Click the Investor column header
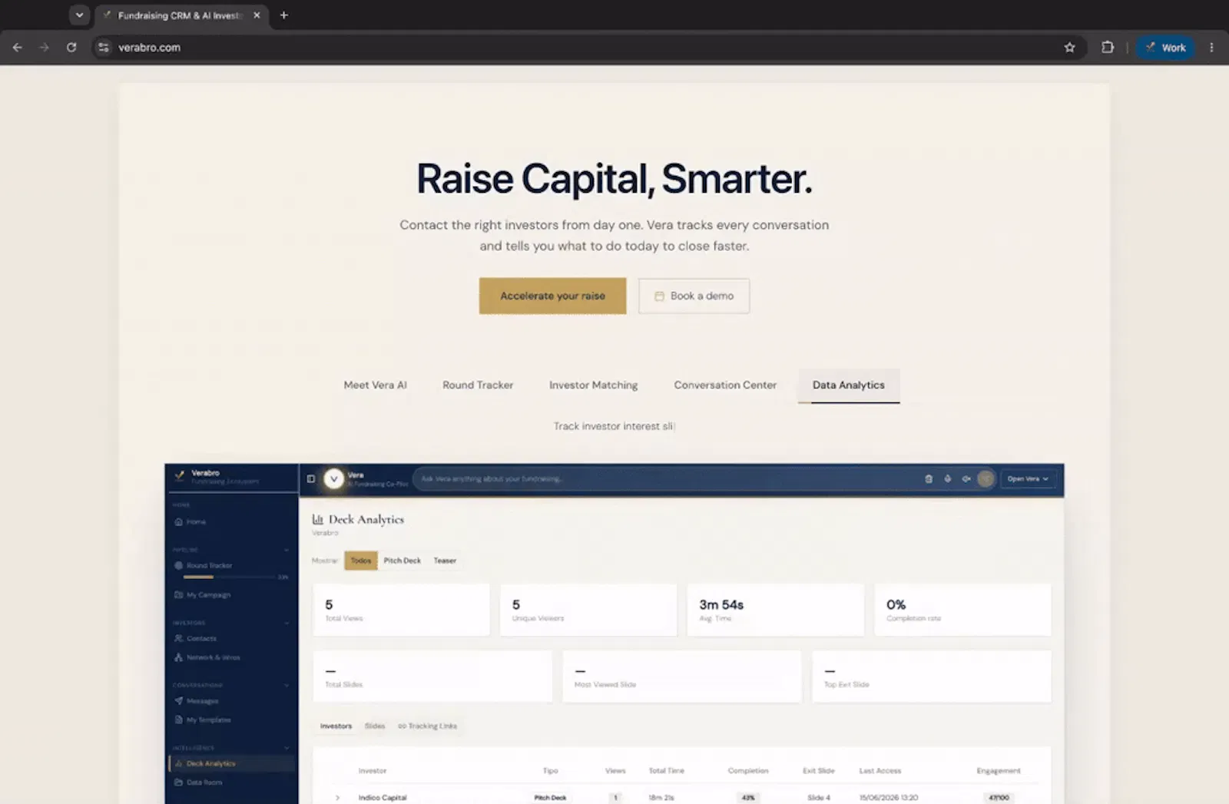 coord(373,770)
